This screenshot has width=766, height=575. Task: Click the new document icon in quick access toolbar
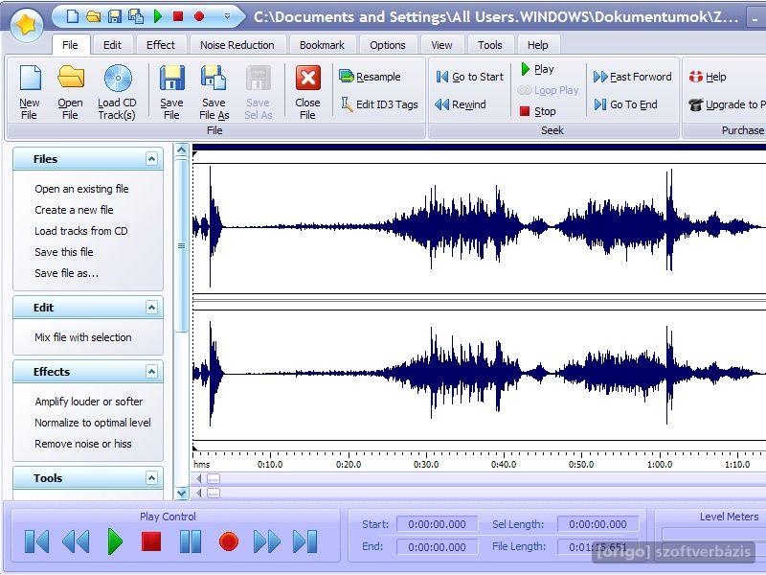coord(73,16)
